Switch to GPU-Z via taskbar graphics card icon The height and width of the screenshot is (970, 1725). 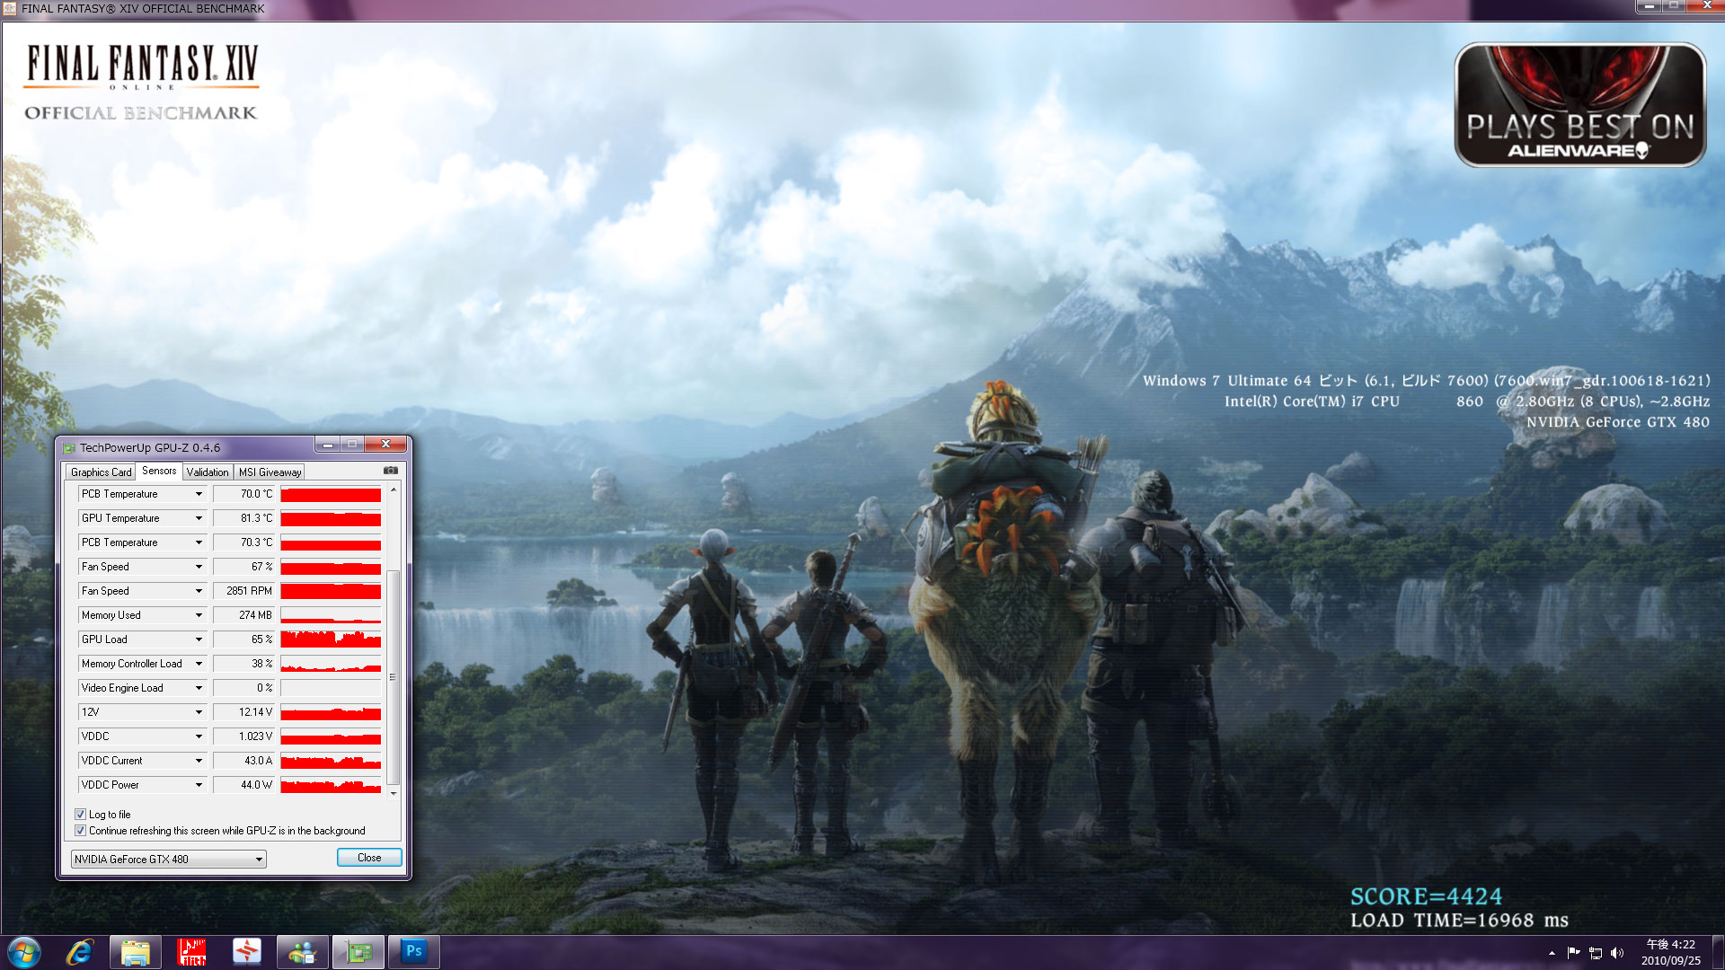pos(358,952)
